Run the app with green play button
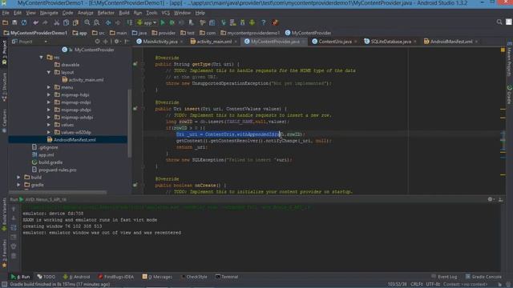 [163, 22]
